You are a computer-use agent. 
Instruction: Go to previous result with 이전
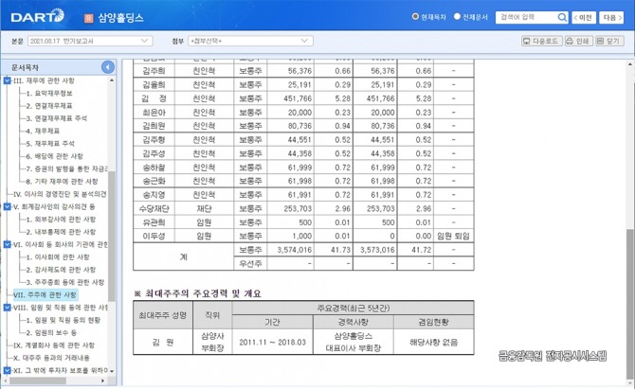coord(584,17)
